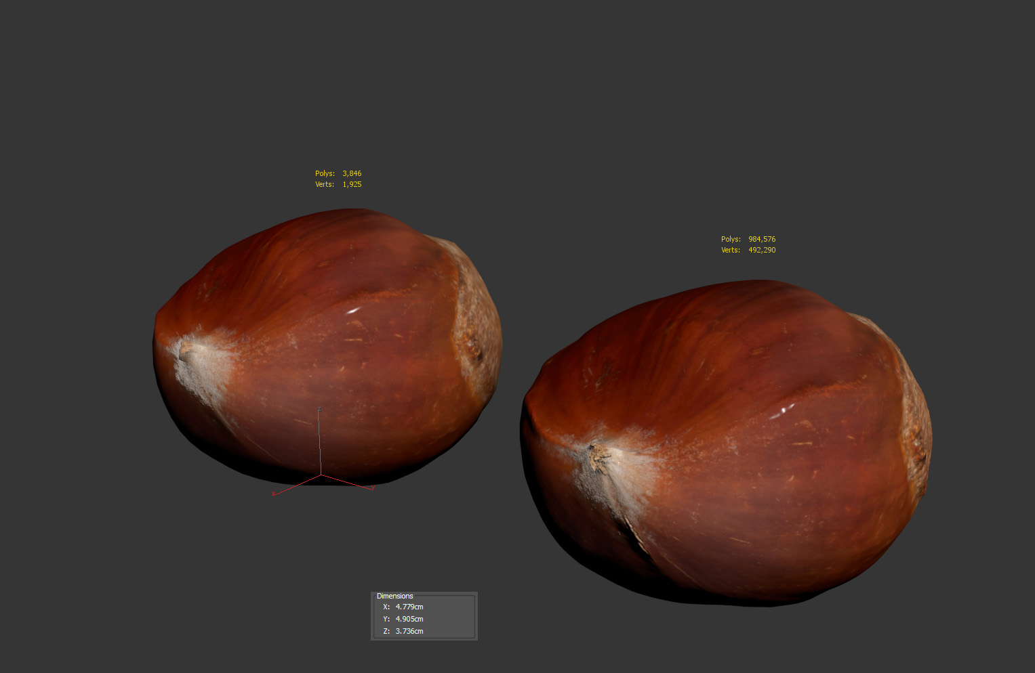Click the Y axis label of the pivot gizmo
Image resolution: width=1035 pixels, height=673 pixels.
[x=373, y=487]
